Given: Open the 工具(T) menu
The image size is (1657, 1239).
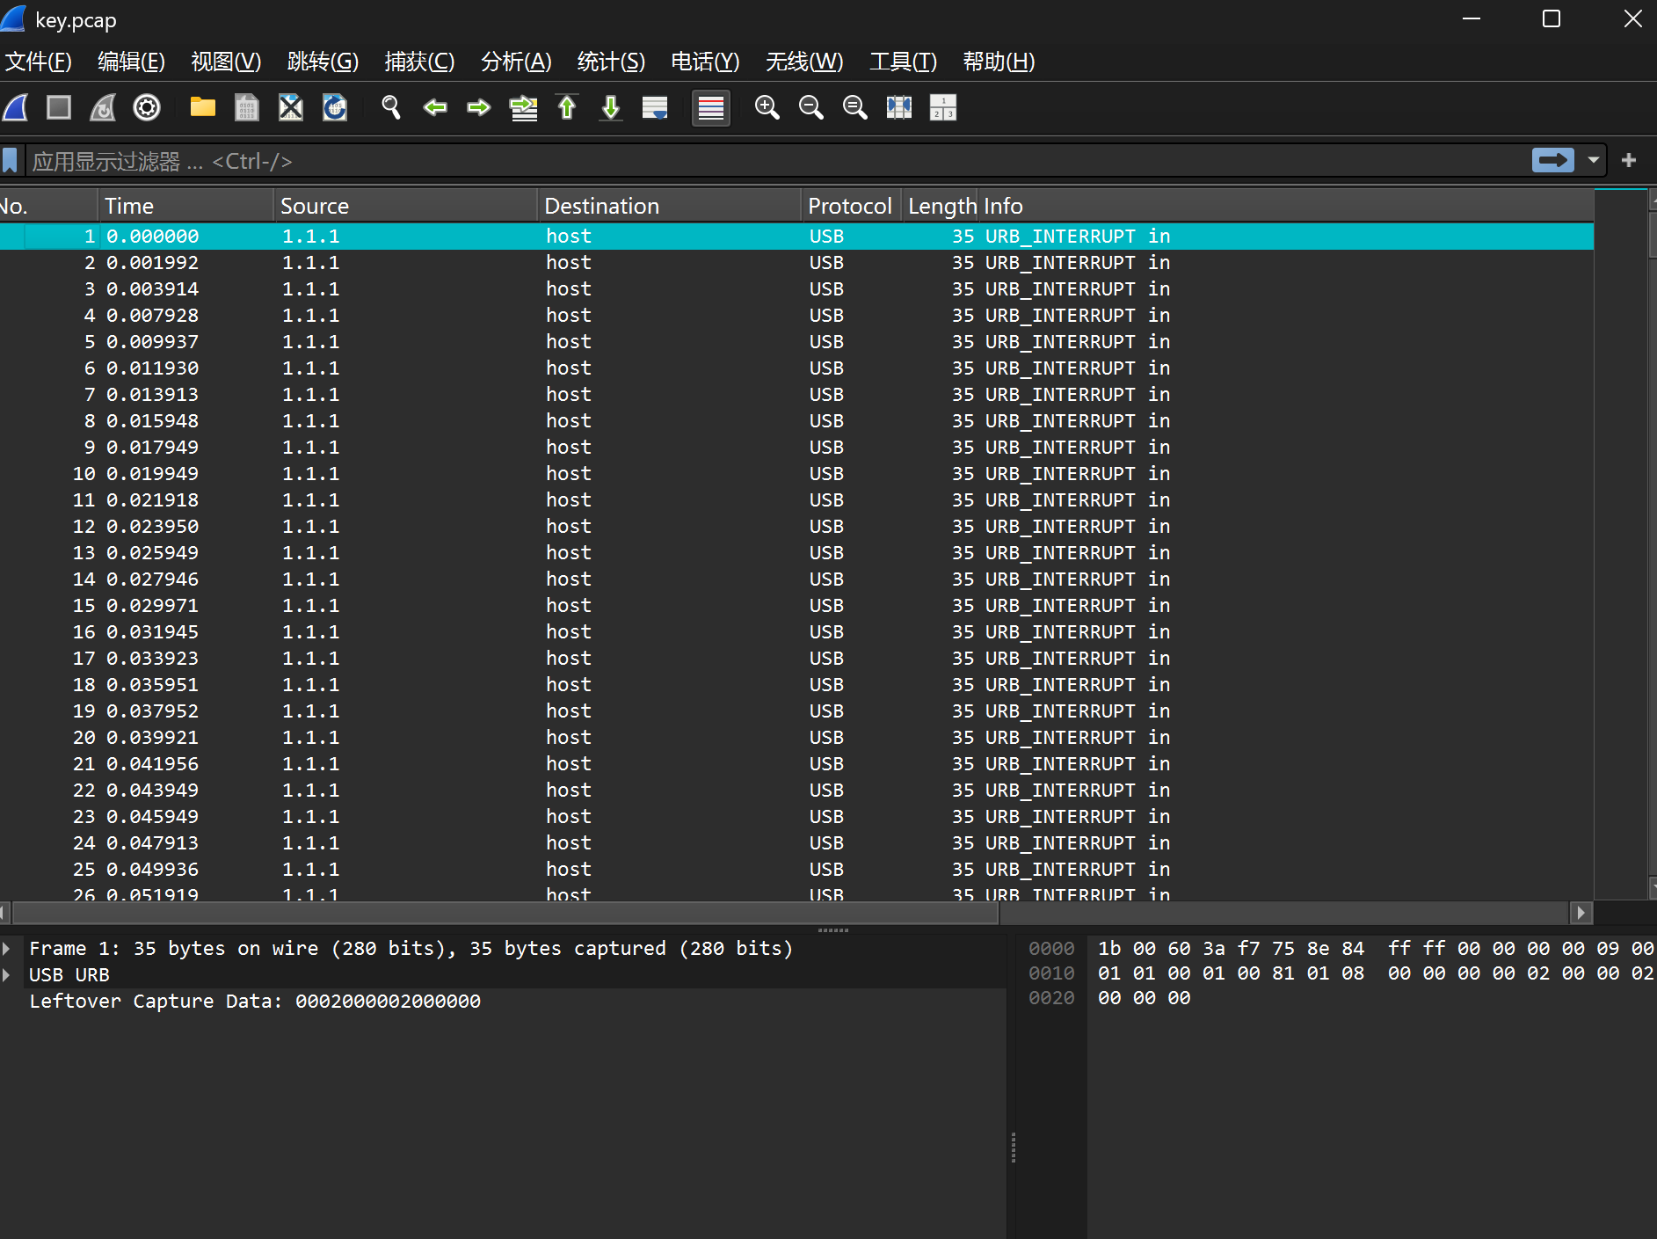Looking at the screenshot, I should [903, 62].
